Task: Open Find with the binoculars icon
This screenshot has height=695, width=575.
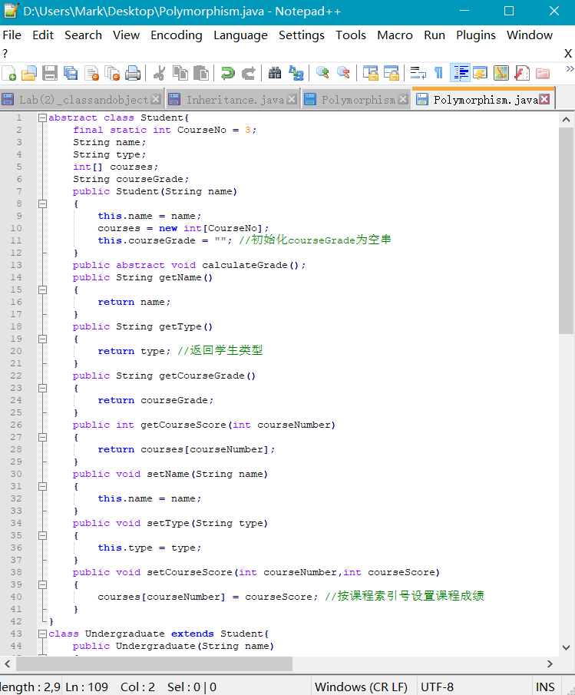Action: click(275, 73)
